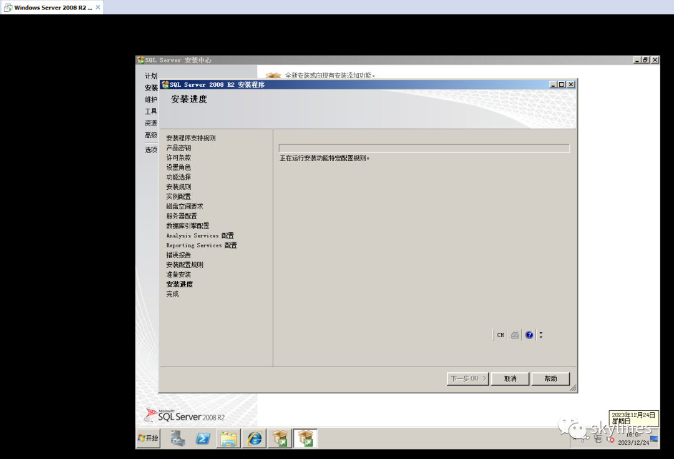This screenshot has height=459, width=674.
Task: Click the 下一步(N) button
Action: click(467, 378)
